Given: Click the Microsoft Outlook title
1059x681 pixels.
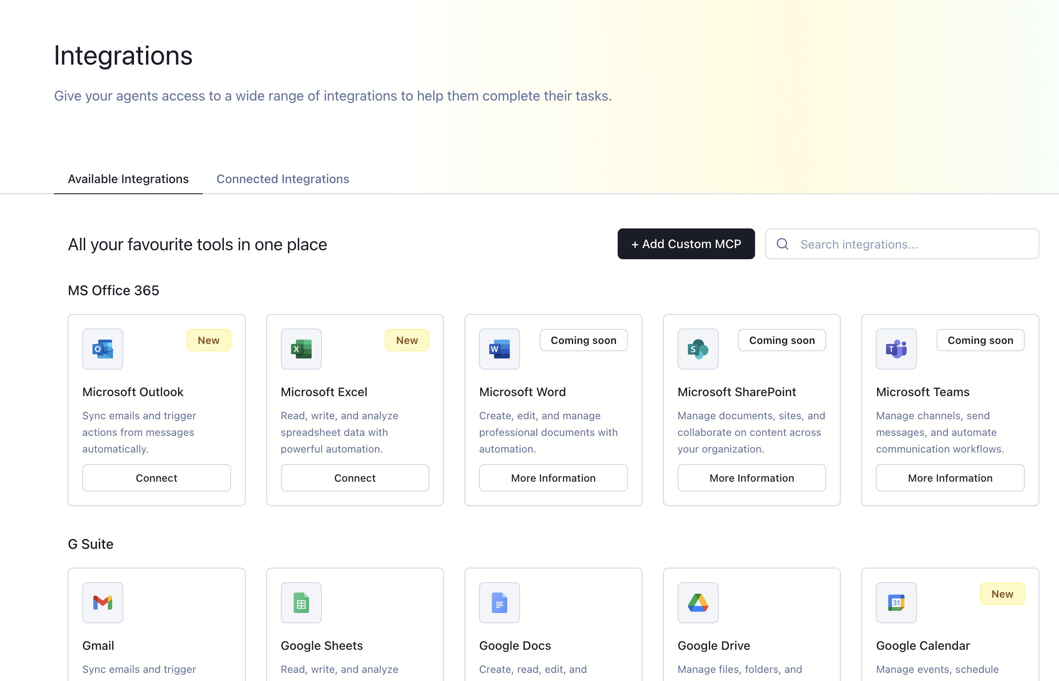Looking at the screenshot, I should pyautogui.click(x=133, y=392).
